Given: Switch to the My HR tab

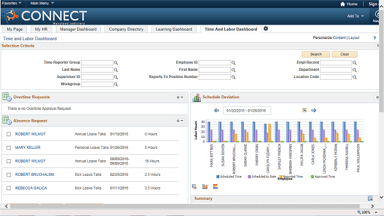Looking at the screenshot, I should 41,29.
